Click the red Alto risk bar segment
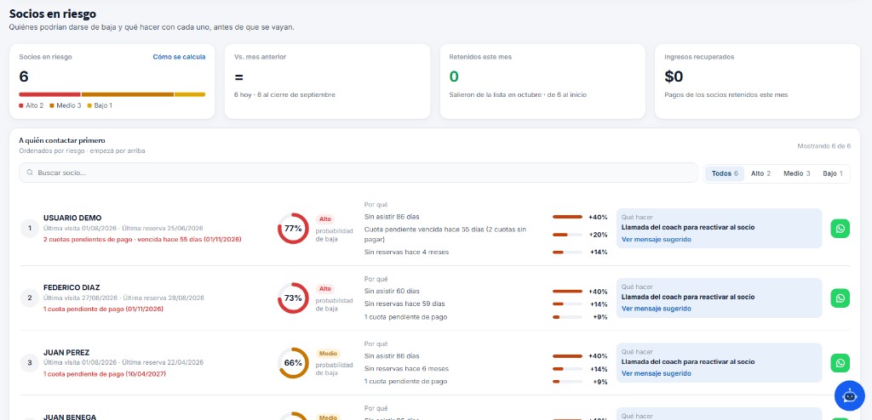Screen dimensions: 872x420 [49, 94]
